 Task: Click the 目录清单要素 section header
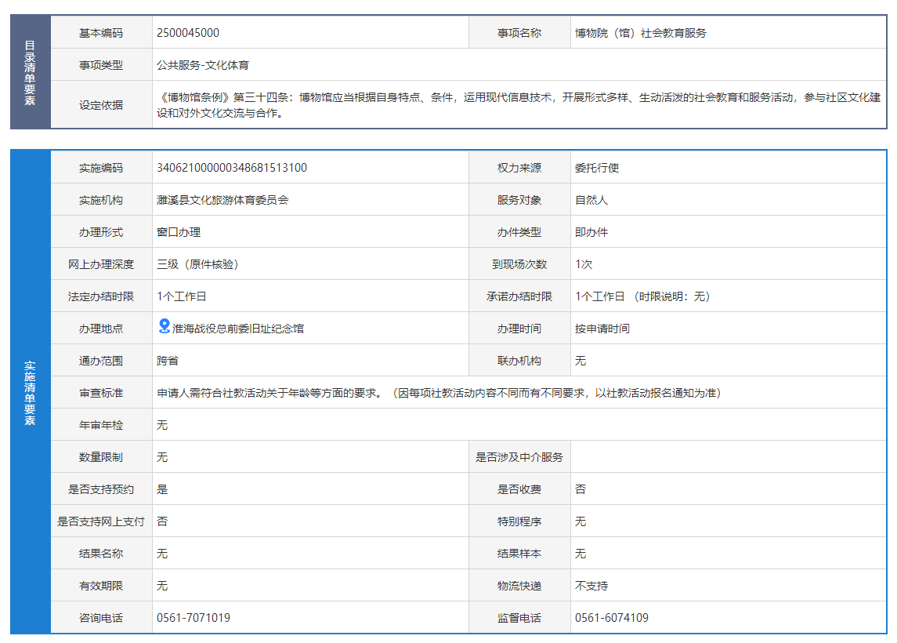click(31, 72)
